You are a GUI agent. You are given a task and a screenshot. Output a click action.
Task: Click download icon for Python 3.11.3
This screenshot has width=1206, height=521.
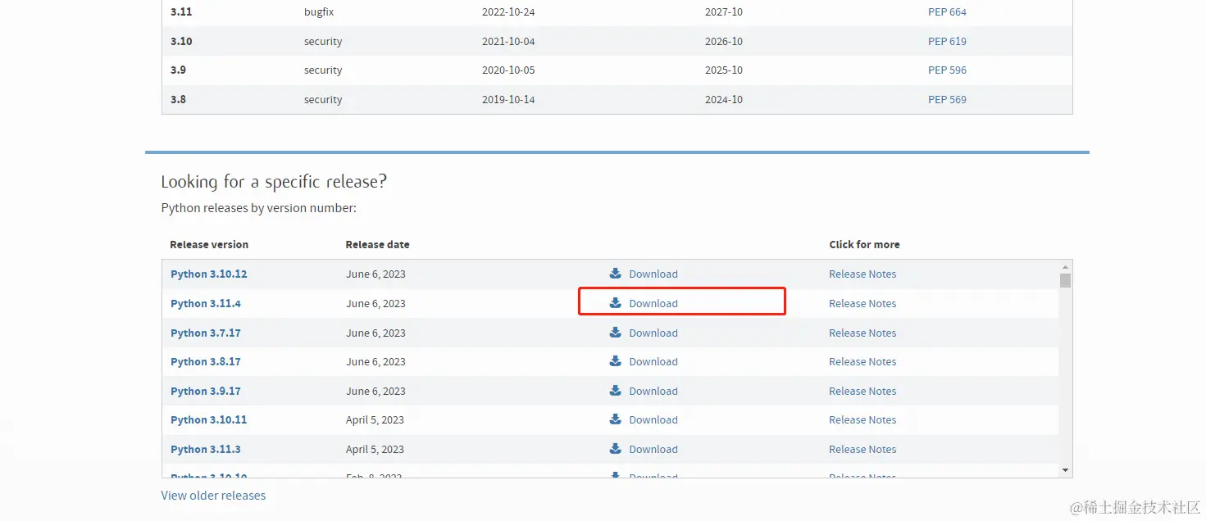tap(616, 449)
